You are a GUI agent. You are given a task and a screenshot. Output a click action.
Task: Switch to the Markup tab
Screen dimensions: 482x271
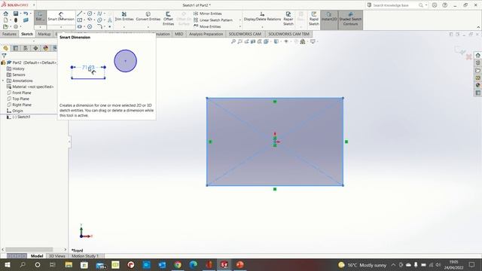(44, 34)
